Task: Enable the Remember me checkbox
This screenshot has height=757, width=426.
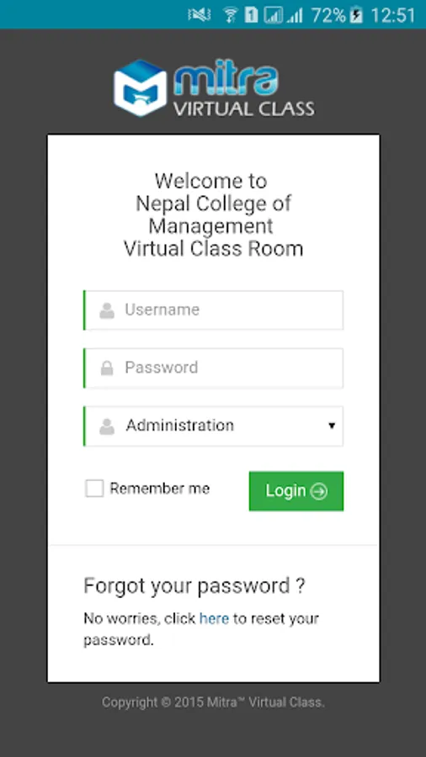Action: 94,488
